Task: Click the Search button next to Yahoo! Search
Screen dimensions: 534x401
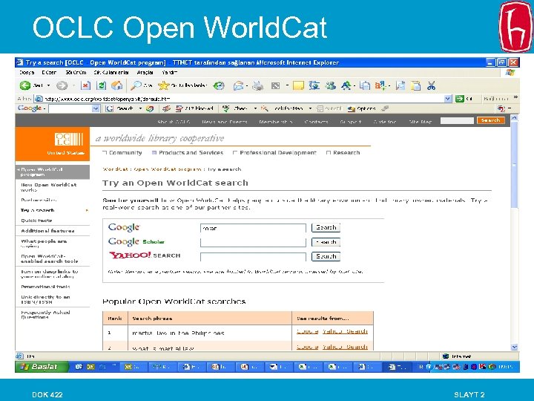Action: pyautogui.click(x=326, y=256)
